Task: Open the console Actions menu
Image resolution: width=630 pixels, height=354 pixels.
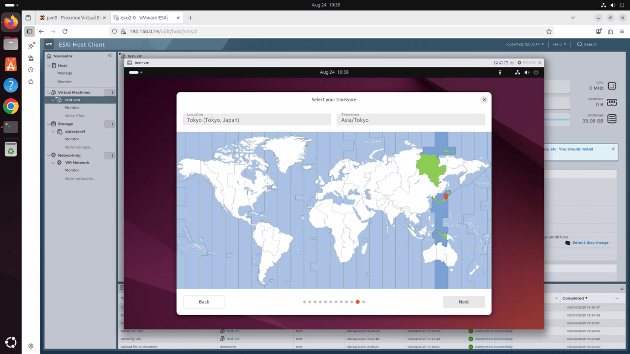Action: (526, 62)
